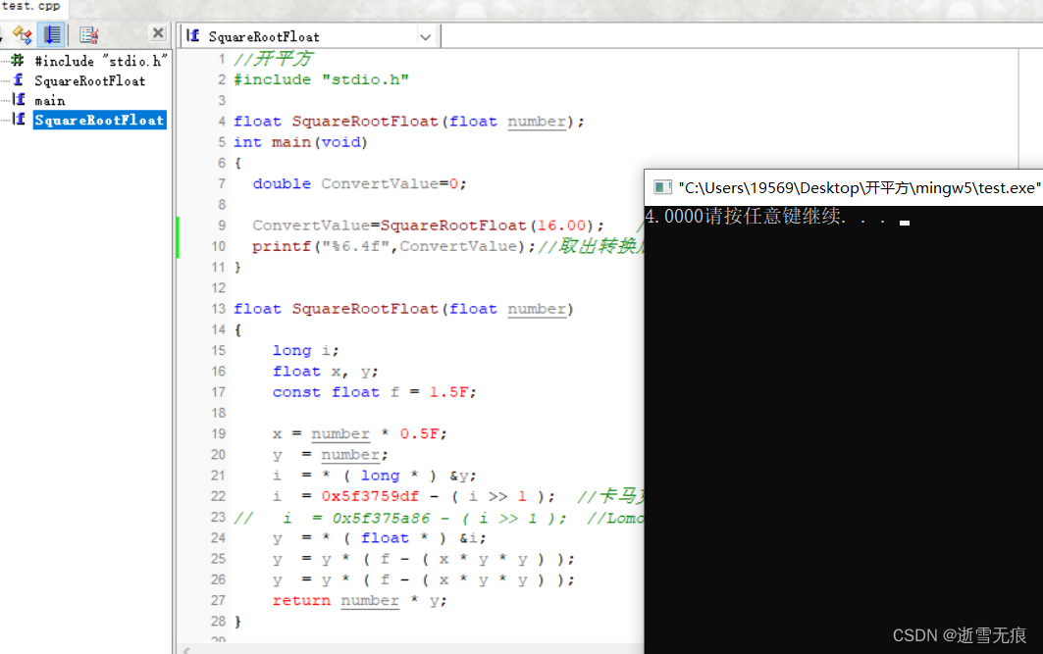Click the console window title bar icon

662,187
